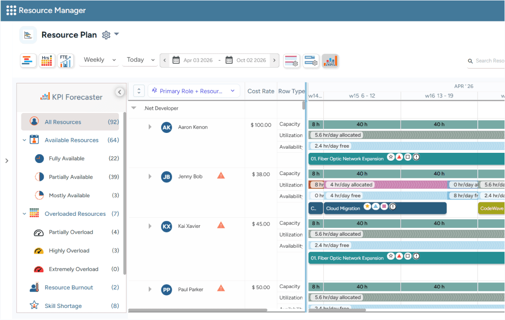
Task: Collapse Overloaded Resources group
Action: [x=24, y=214]
